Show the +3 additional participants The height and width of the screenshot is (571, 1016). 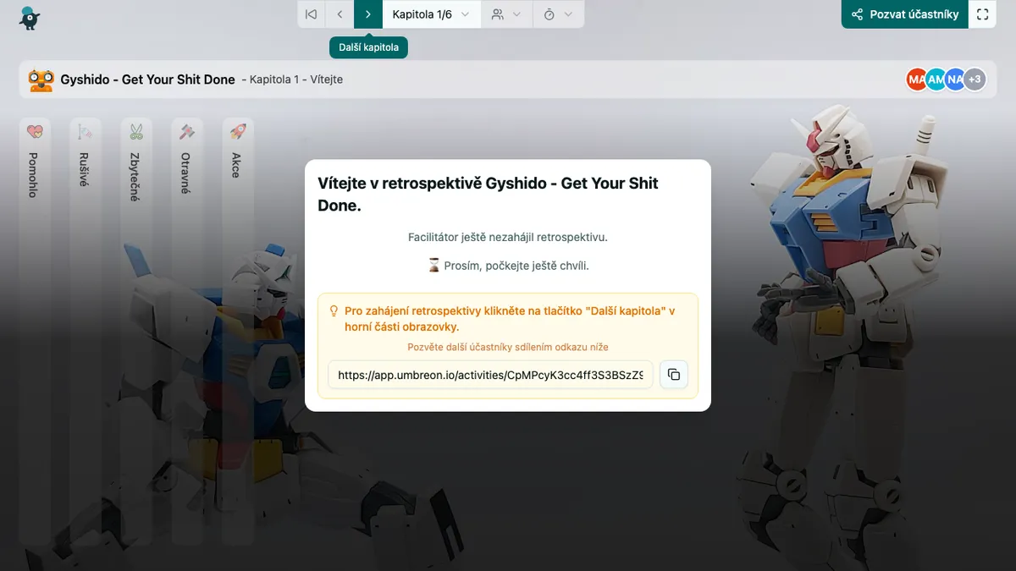975,80
